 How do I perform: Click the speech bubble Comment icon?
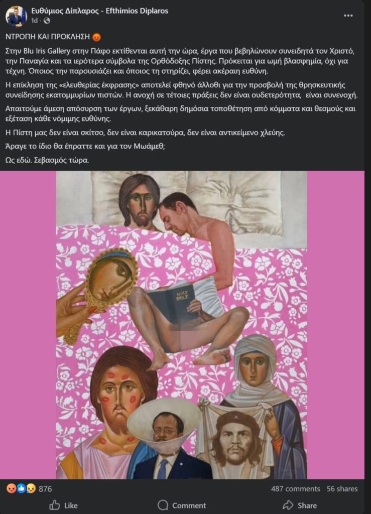click(163, 505)
